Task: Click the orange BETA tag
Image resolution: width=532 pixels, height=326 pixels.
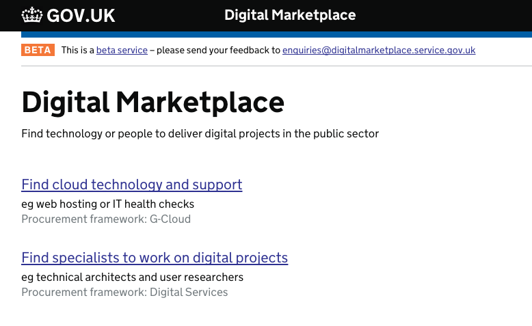Action: tap(38, 50)
